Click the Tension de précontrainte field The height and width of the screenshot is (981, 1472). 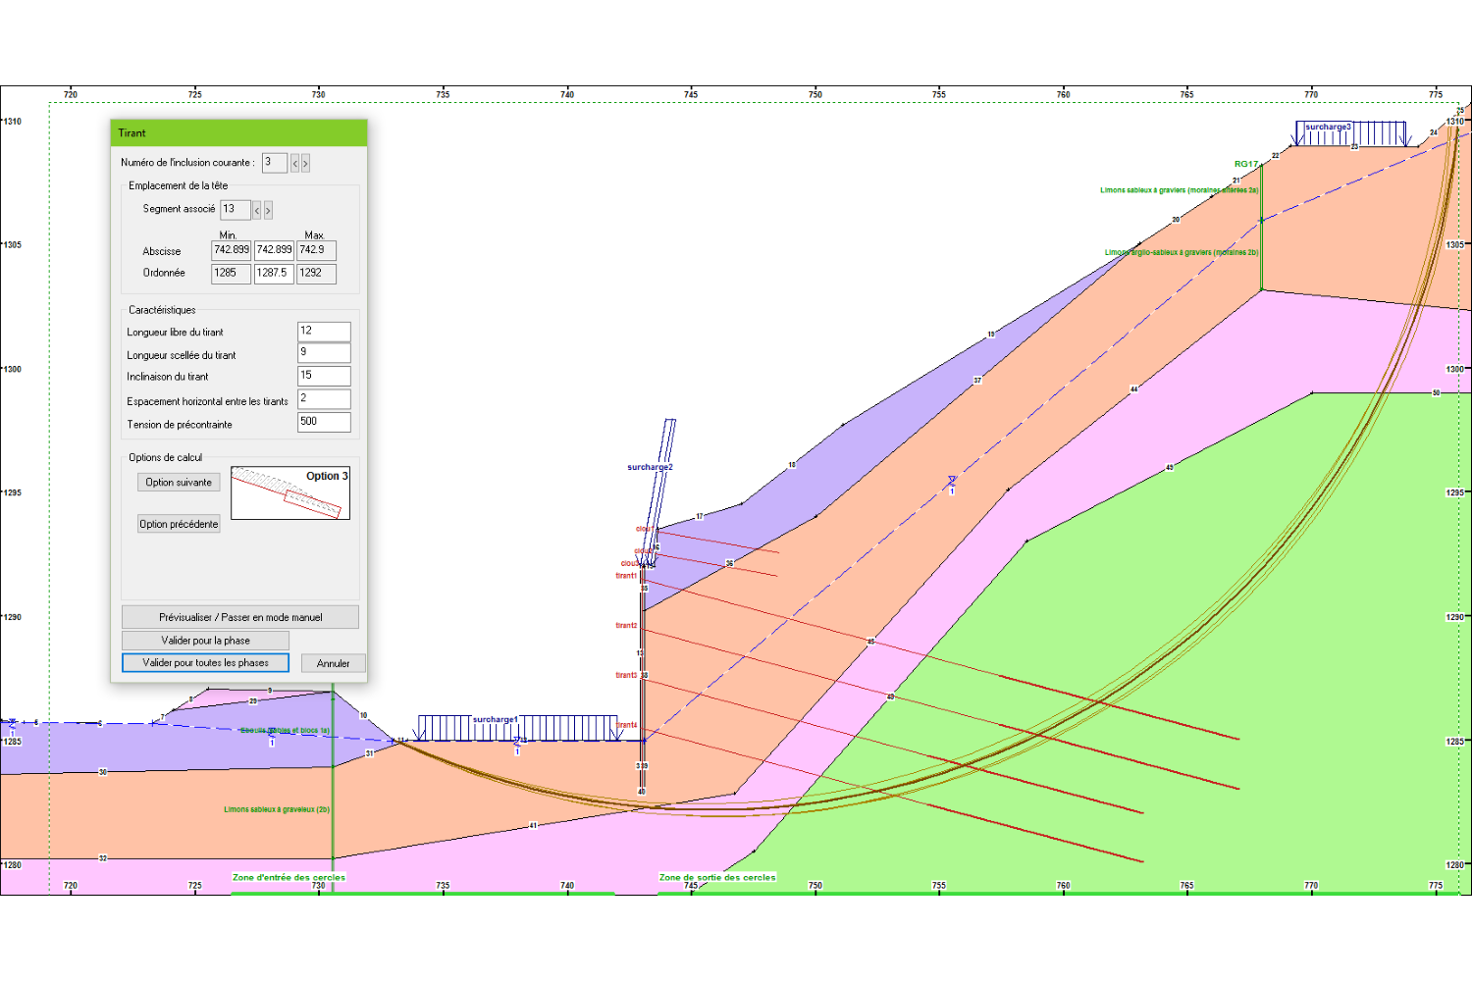(323, 422)
